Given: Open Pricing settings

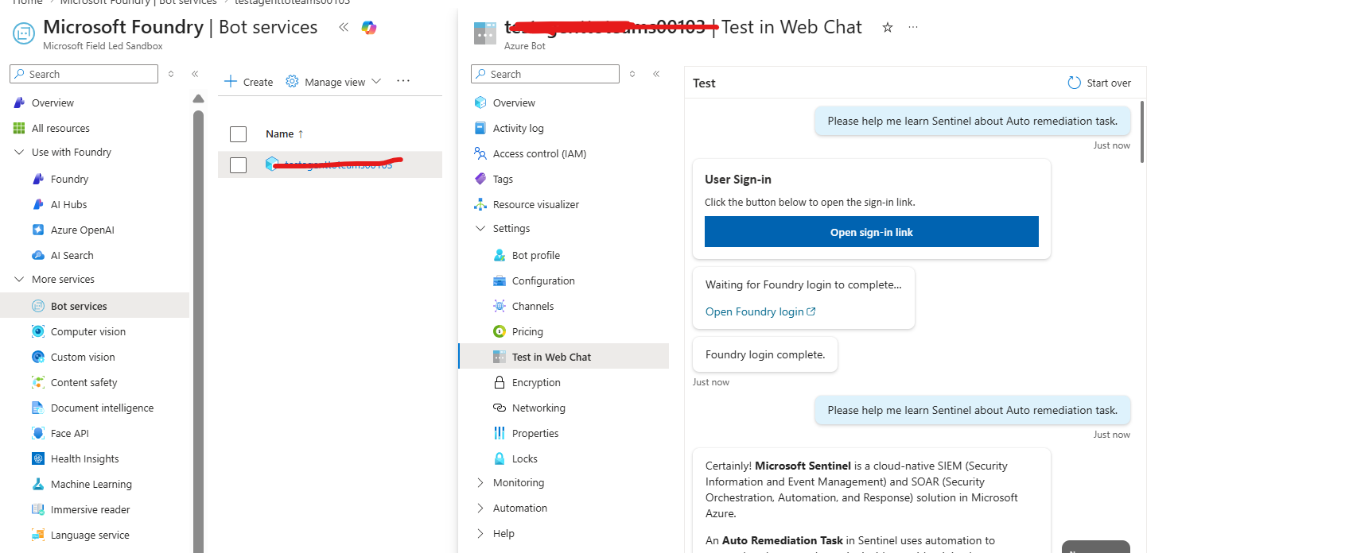Looking at the screenshot, I should point(527,331).
